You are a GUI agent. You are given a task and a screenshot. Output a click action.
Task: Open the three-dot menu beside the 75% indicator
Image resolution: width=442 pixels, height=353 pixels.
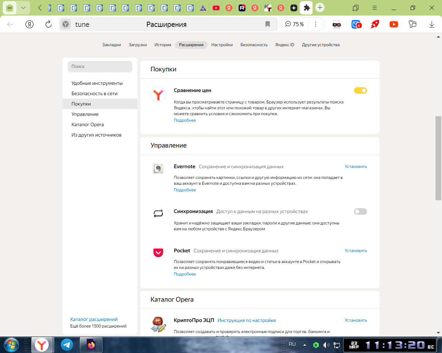315,24
